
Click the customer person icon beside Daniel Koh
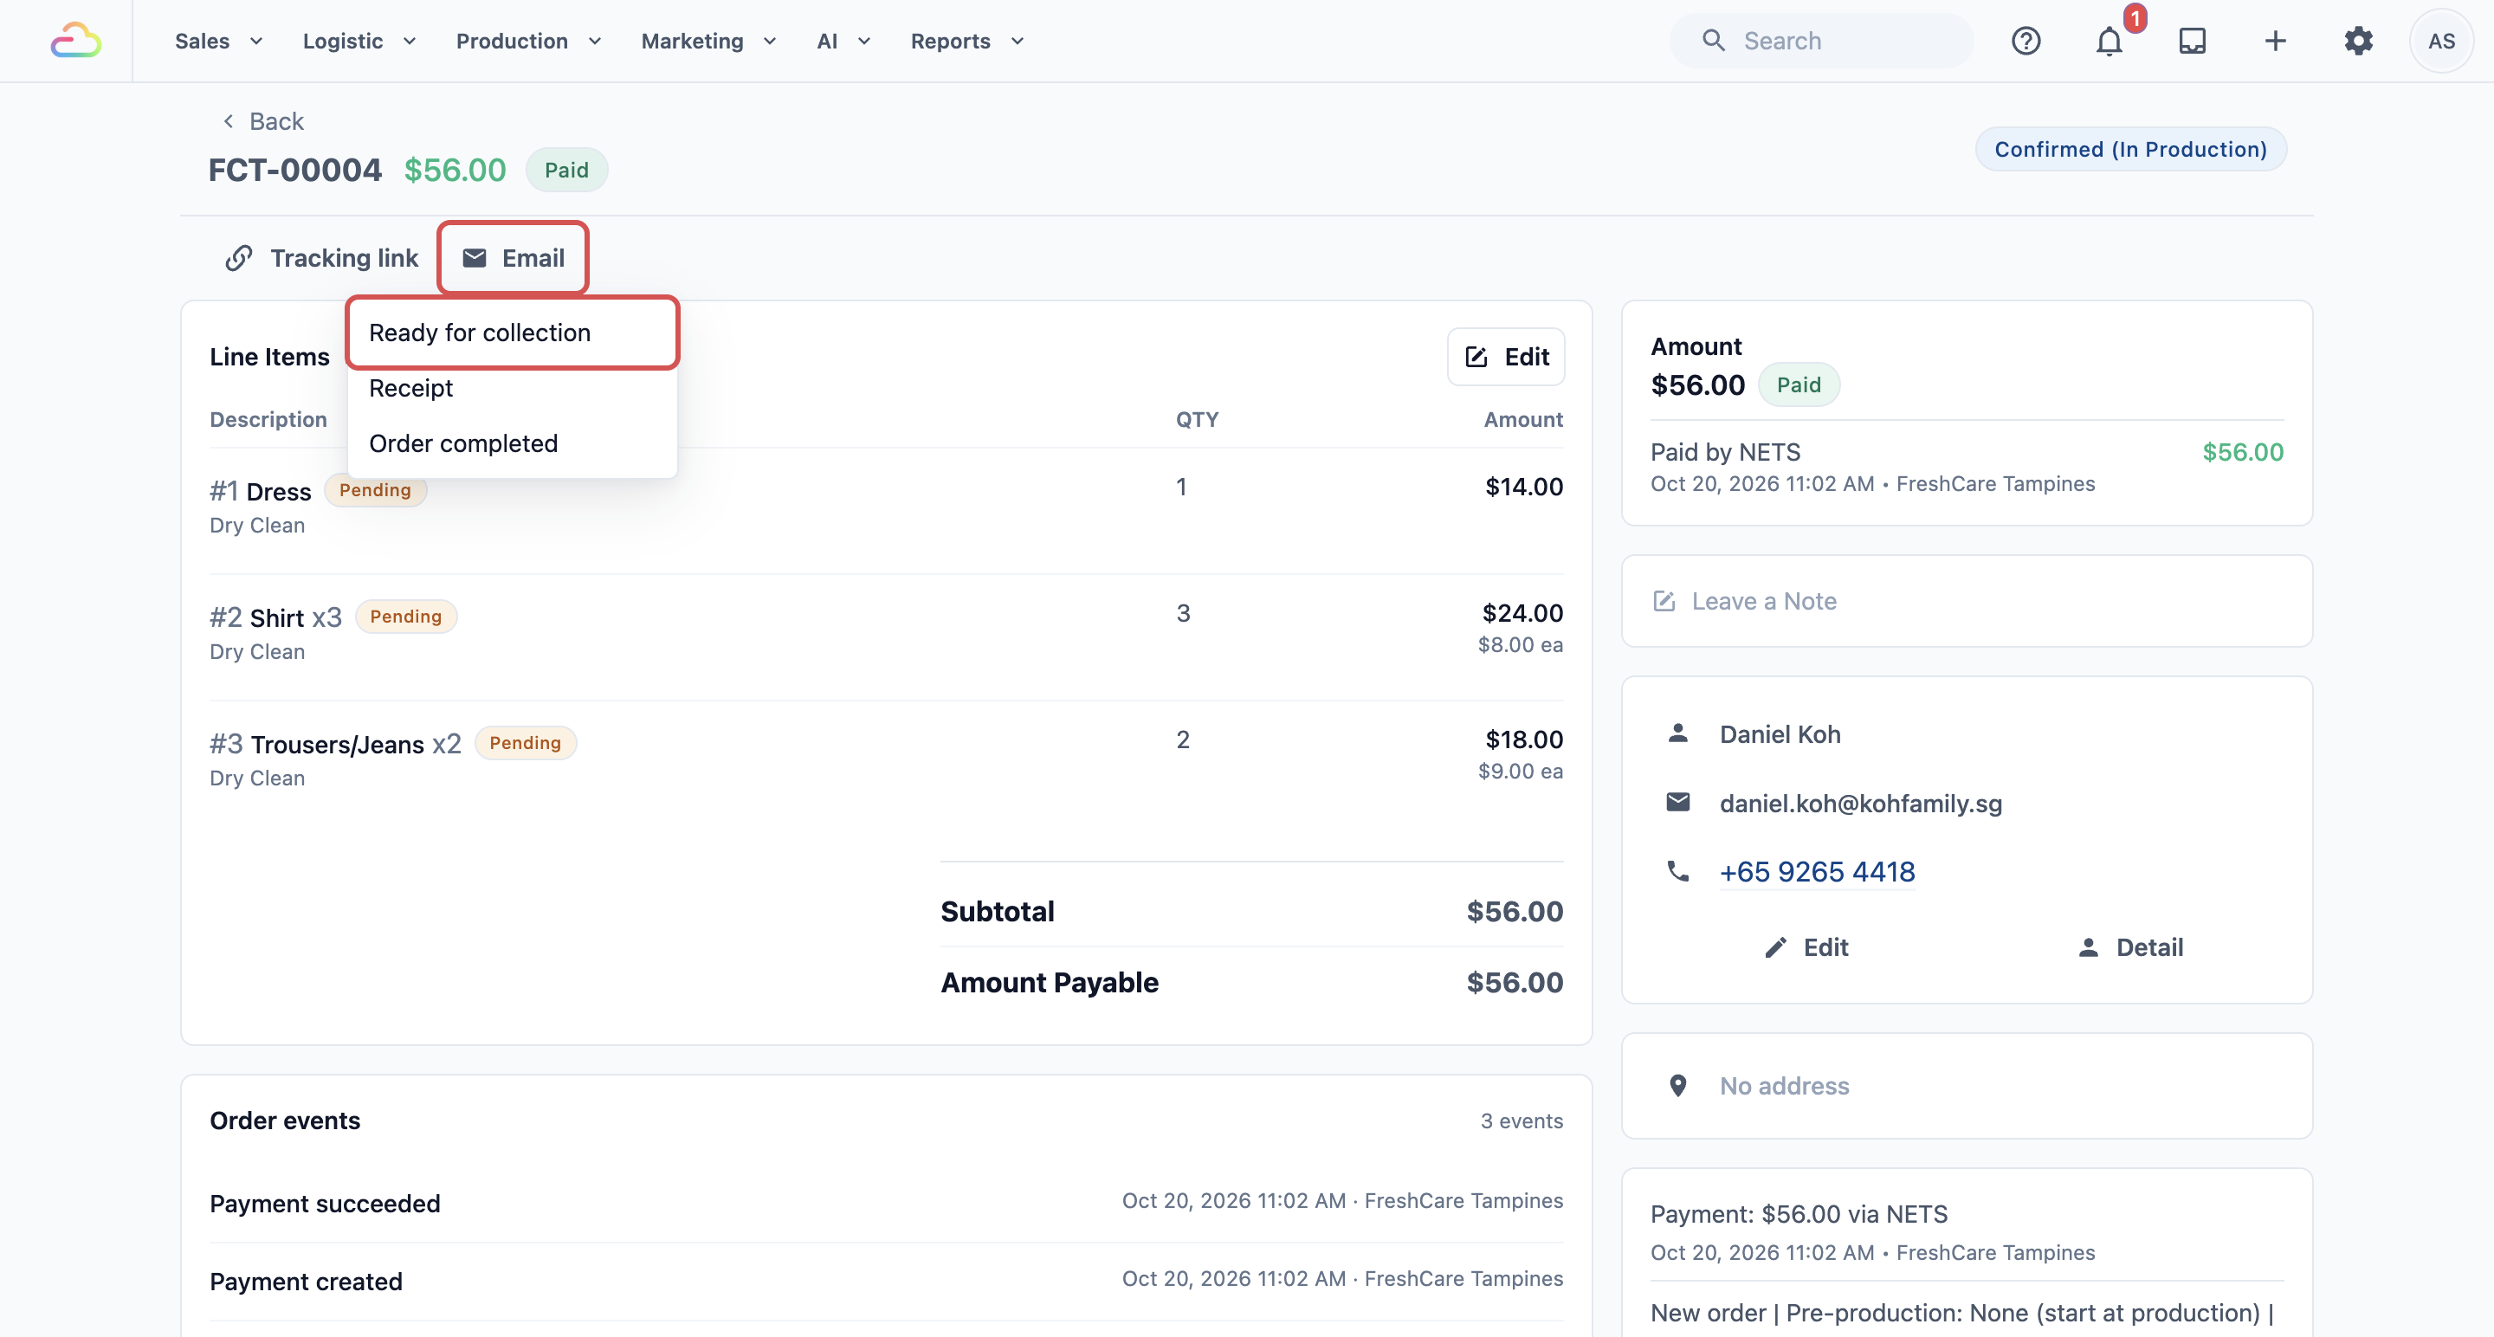coord(1678,733)
